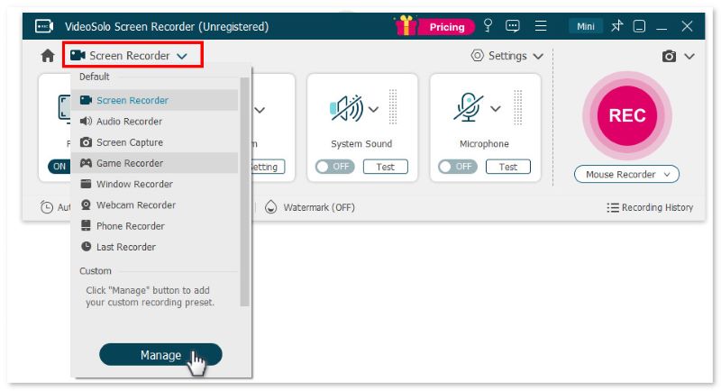The image size is (721, 391).
Task: Click the screenshot camera icon
Action: click(x=669, y=56)
